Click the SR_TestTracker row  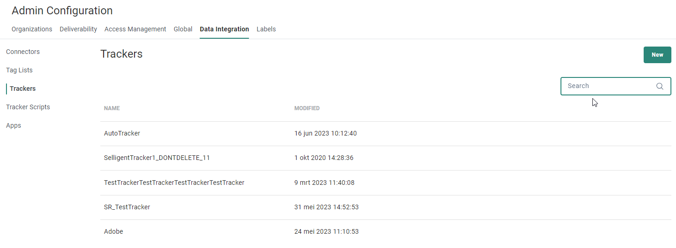[x=127, y=207]
